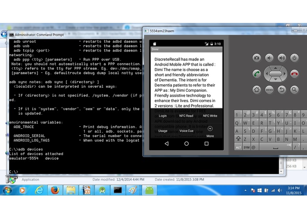Open the Windows Start menu
307x218 pixels.
click(x=7, y=190)
